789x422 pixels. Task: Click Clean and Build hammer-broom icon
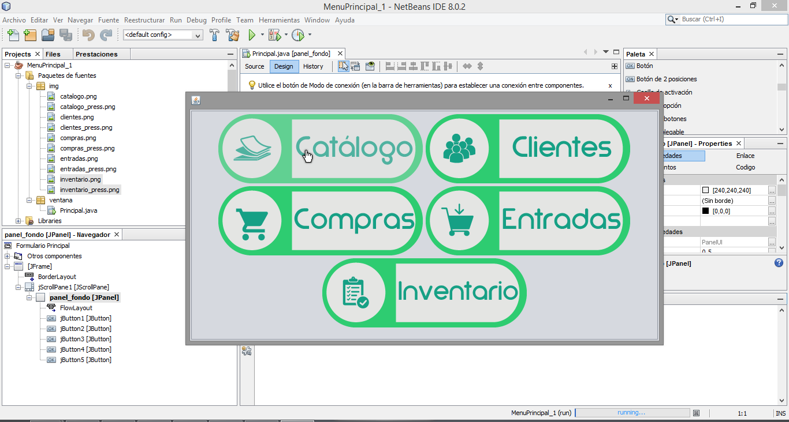232,35
